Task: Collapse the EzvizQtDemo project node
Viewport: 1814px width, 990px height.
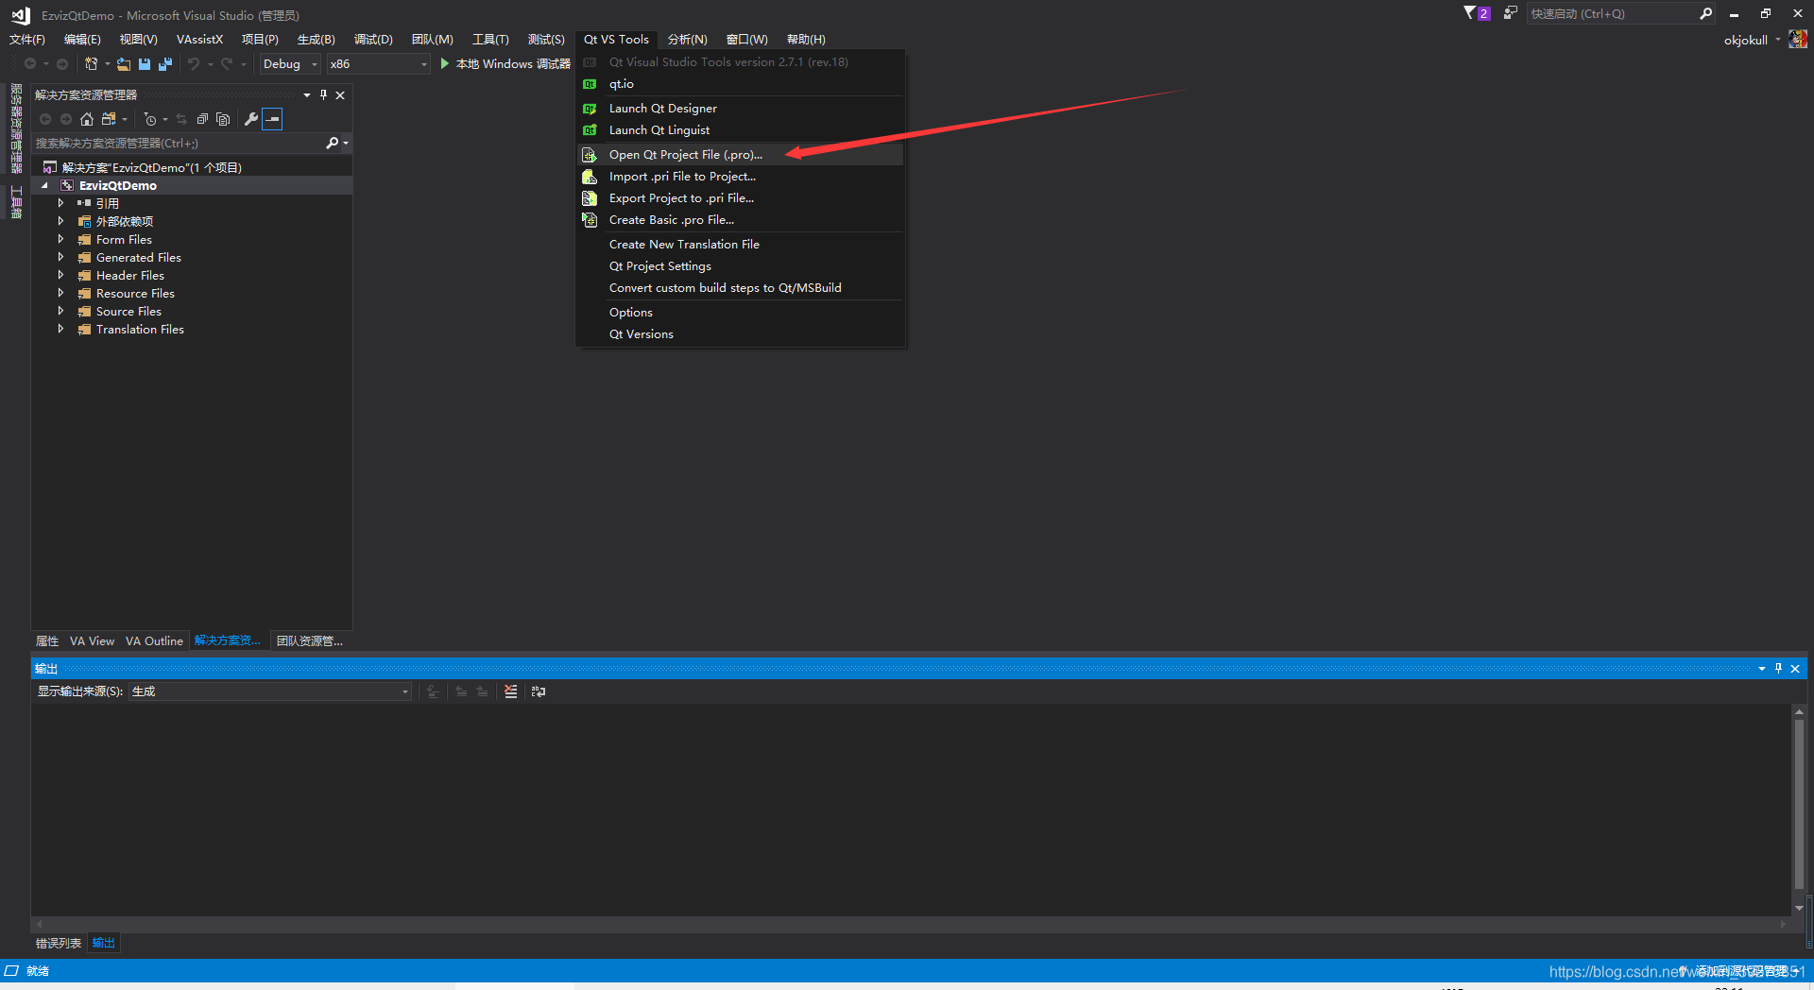Action: pyautogui.click(x=44, y=186)
